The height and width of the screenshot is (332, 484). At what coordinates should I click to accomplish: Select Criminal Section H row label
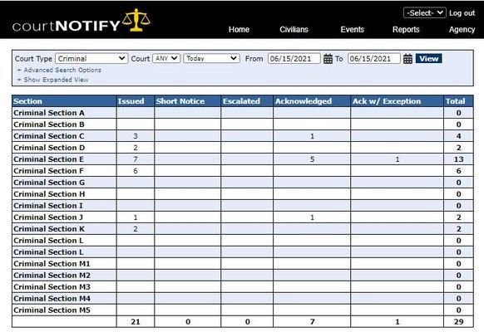tap(49, 194)
